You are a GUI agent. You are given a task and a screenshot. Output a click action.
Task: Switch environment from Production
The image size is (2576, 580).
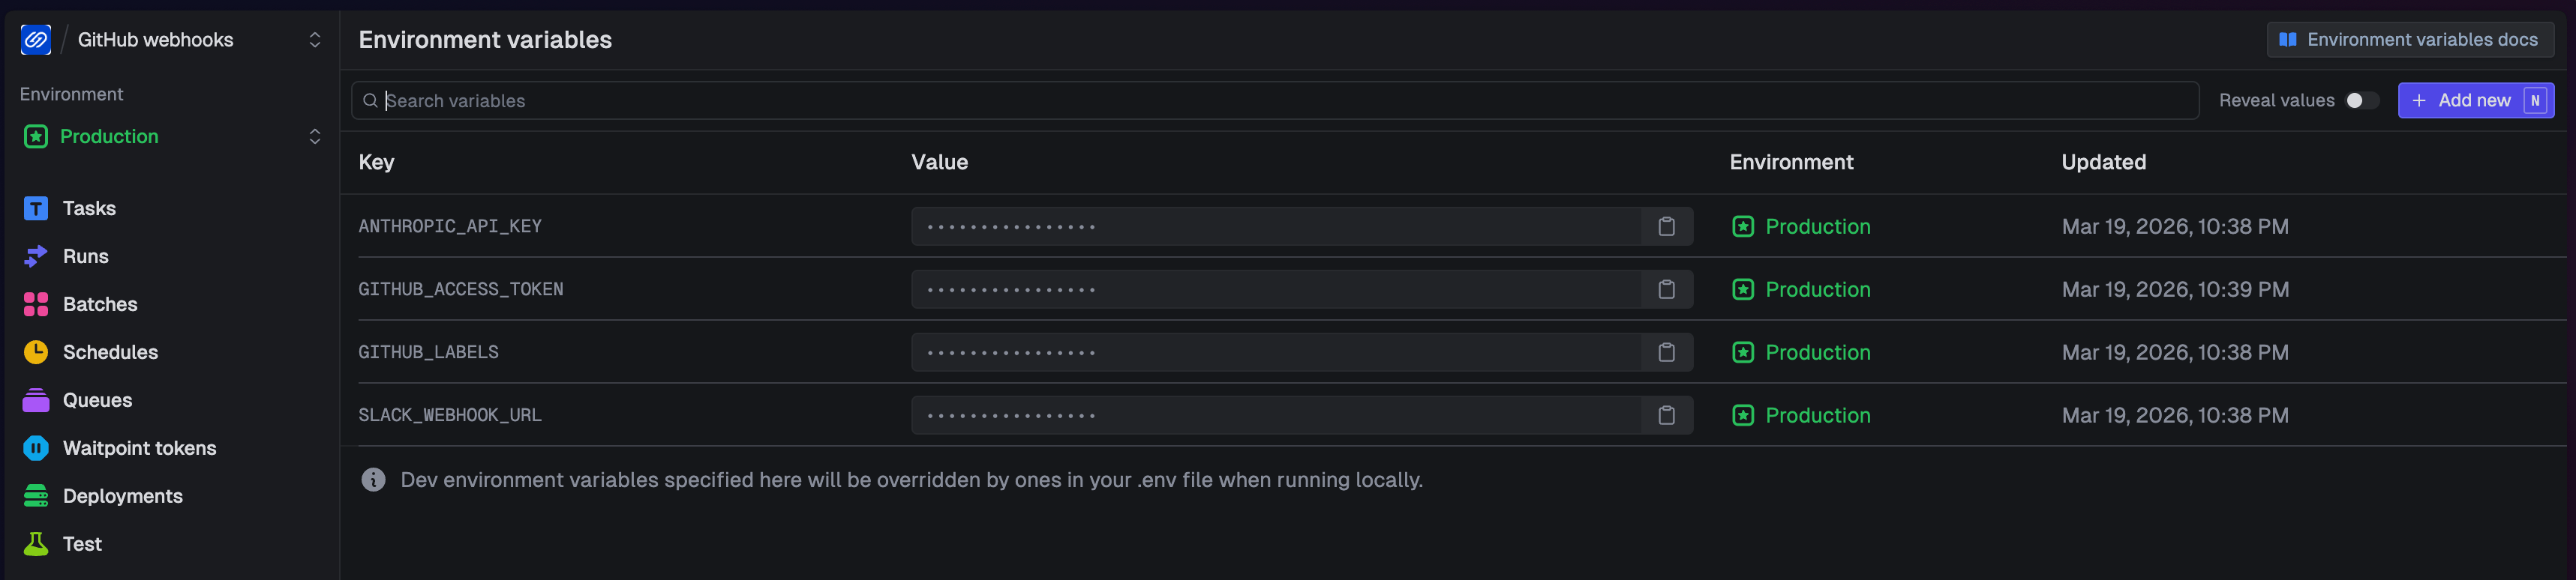tap(314, 136)
